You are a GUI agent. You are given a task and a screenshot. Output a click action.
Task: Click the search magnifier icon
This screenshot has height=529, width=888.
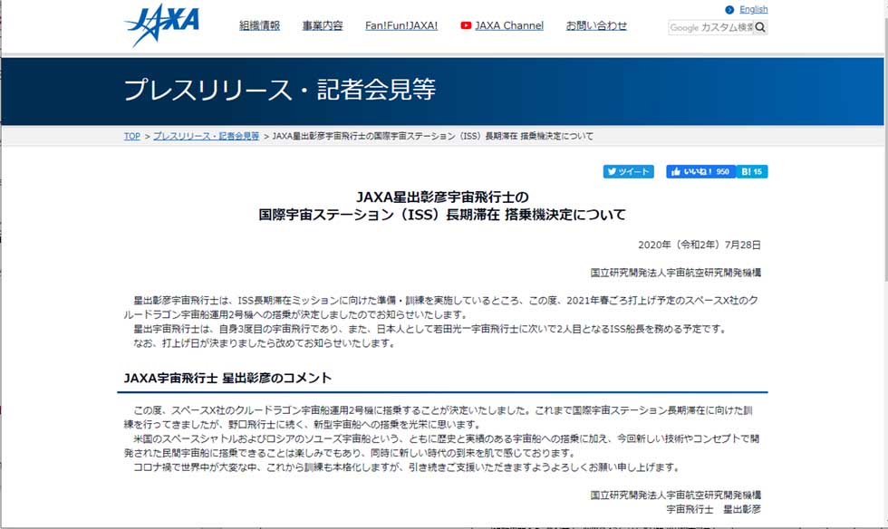tap(760, 27)
